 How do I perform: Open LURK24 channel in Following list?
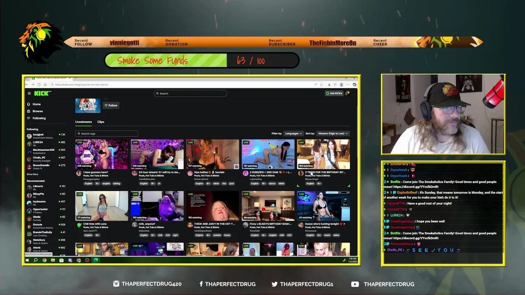click(x=46, y=143)
